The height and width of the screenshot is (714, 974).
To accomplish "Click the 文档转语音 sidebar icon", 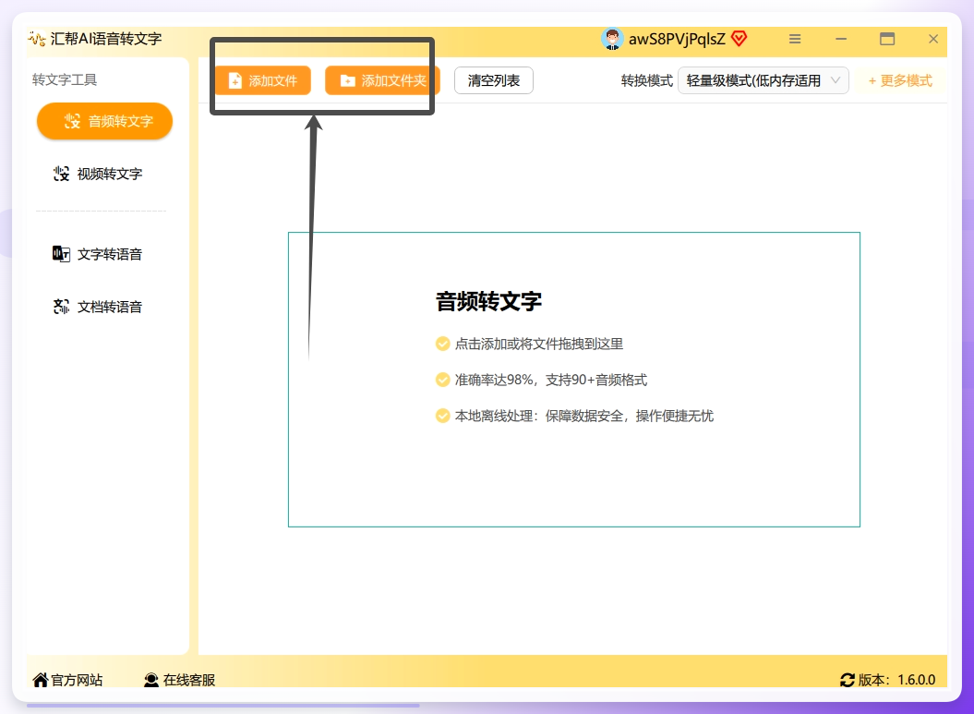I will pos(61,307).
